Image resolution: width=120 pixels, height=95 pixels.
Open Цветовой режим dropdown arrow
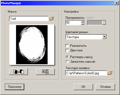point(104,37)
